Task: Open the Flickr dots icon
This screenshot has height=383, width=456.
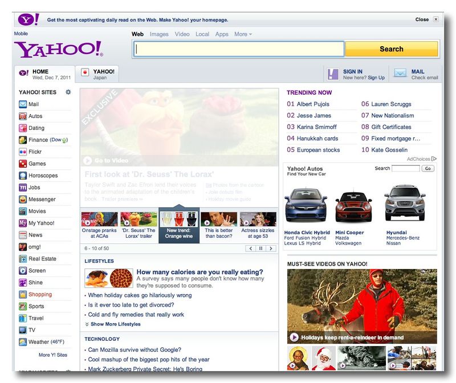Action: pyautogui.click(x=23, y=152)
